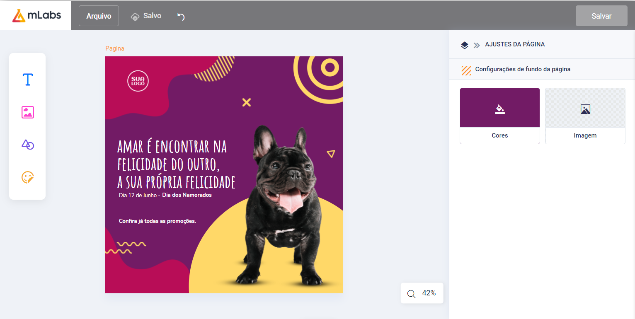Click the Salvo save status
Viewport: 635px width, 319px height.
(x=152, y=15)
